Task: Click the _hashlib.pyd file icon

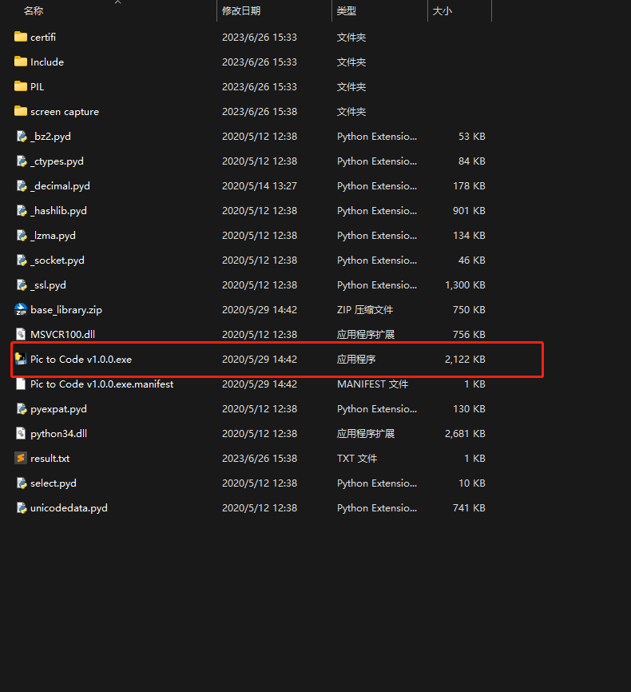Action: 22,210
